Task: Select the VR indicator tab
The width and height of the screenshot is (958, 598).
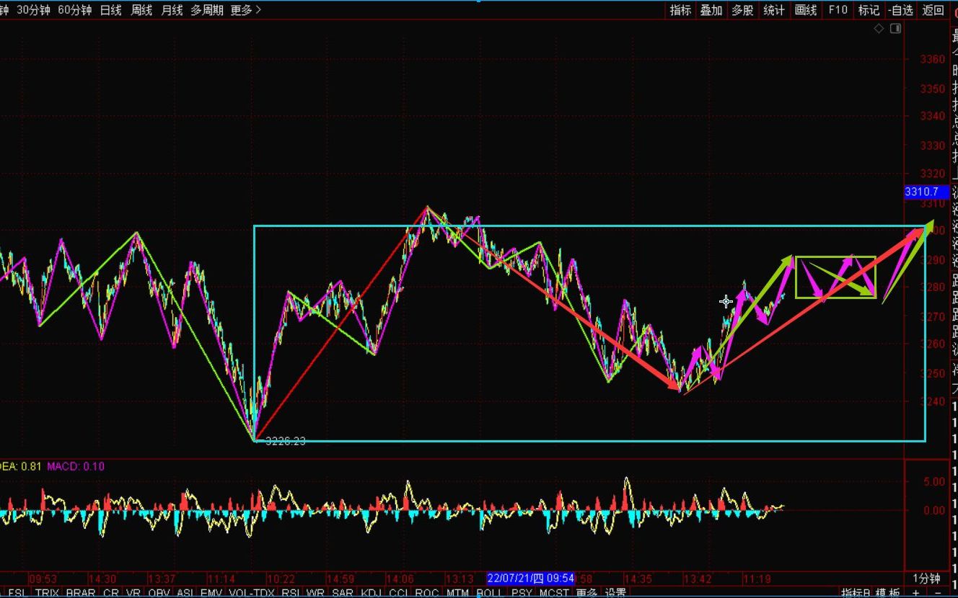Action: (133, 593)
